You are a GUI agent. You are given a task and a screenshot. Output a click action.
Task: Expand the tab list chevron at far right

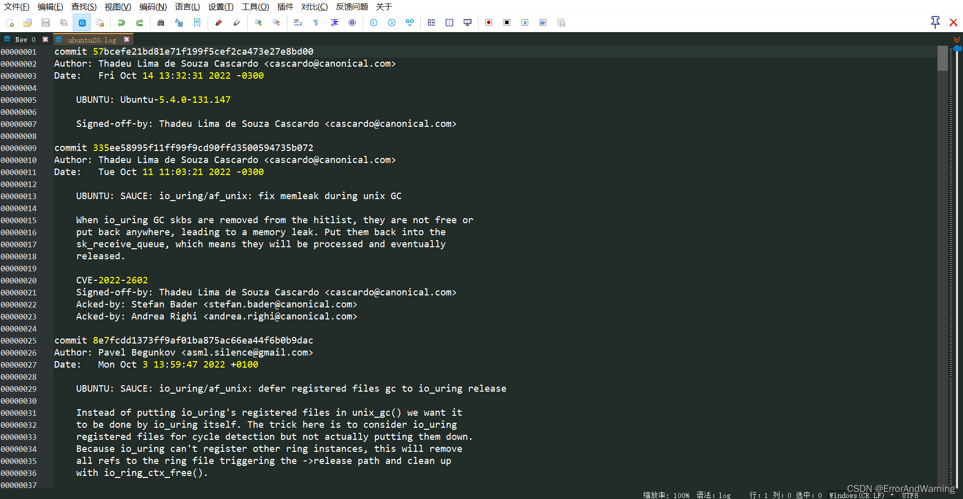[957, 39]
